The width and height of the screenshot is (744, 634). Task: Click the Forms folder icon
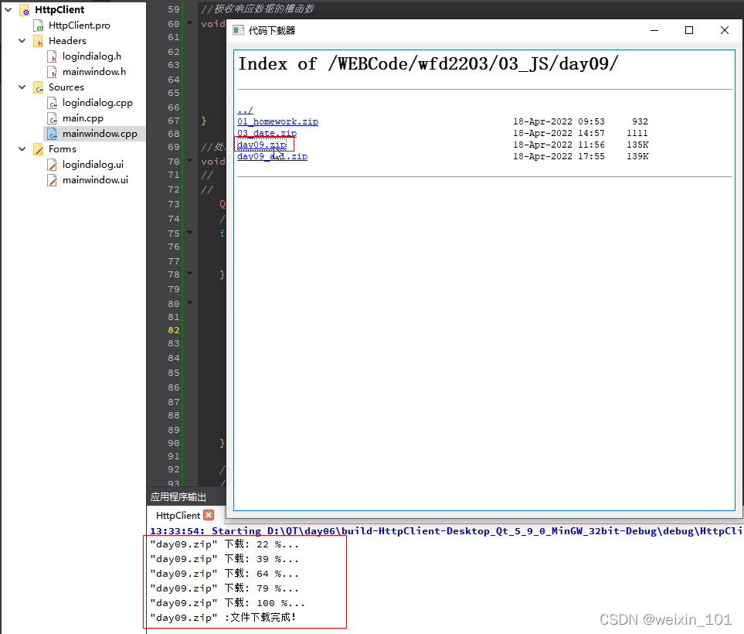point(39,149)
